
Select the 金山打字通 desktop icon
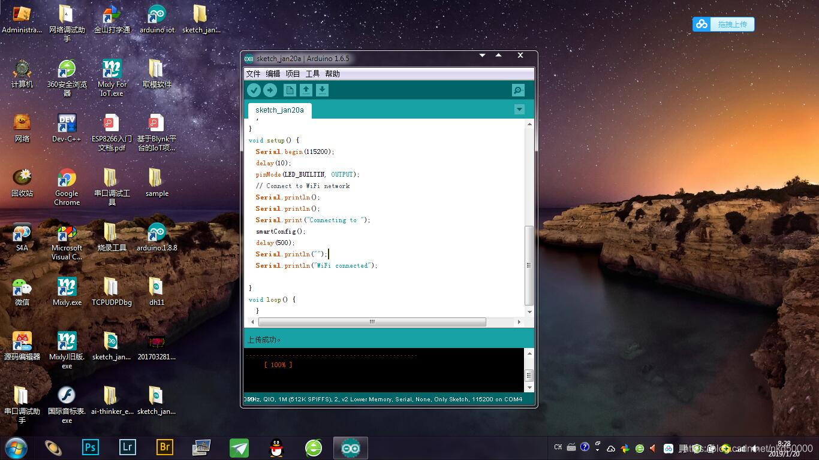[112, 20]
